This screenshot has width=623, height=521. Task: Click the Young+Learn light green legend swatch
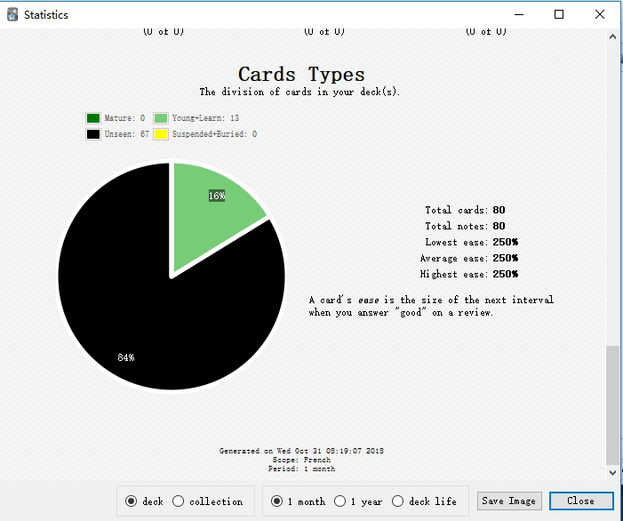coord(161,118)
